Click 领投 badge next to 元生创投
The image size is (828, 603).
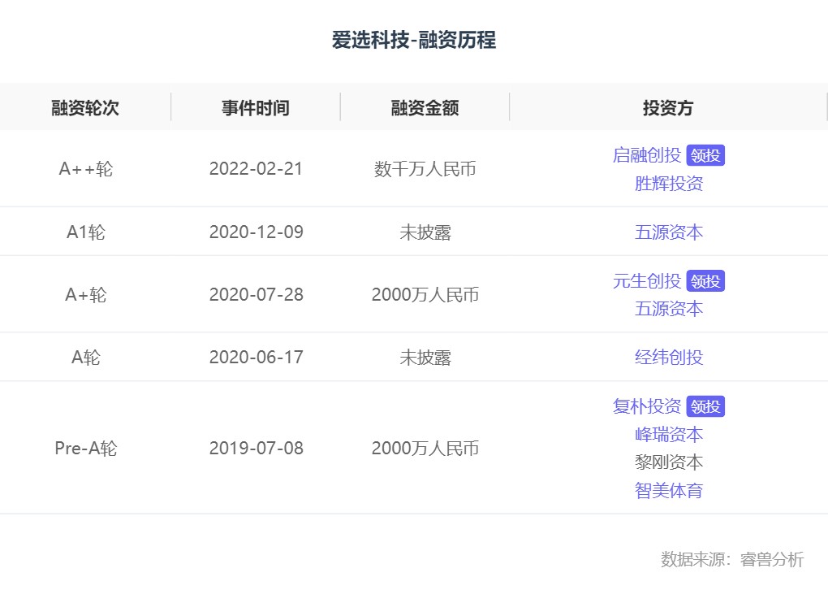(705, 281)
